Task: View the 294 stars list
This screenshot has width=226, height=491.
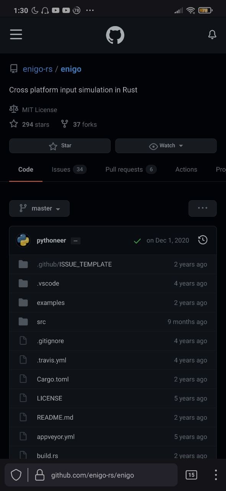Action: (36, 124)
